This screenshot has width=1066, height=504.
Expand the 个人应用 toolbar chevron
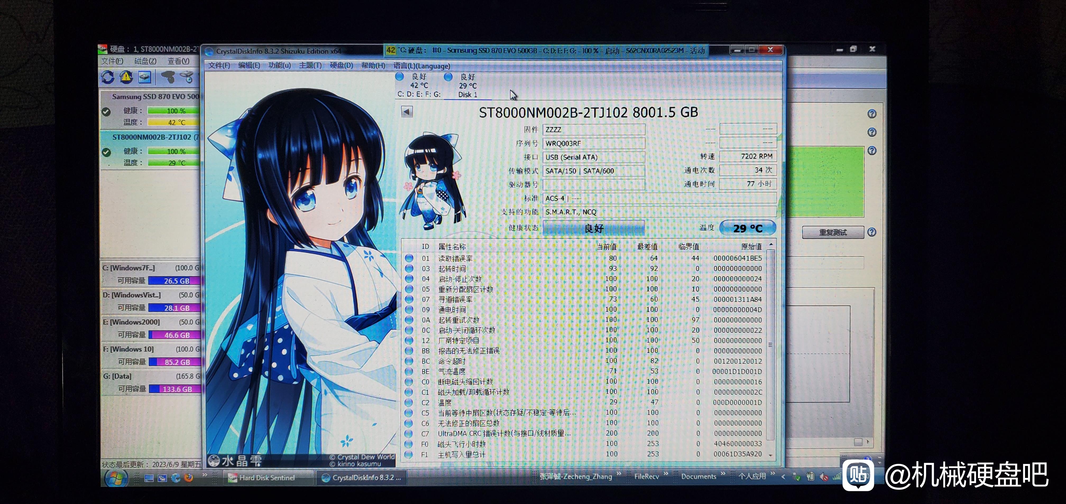coord(772,473)
